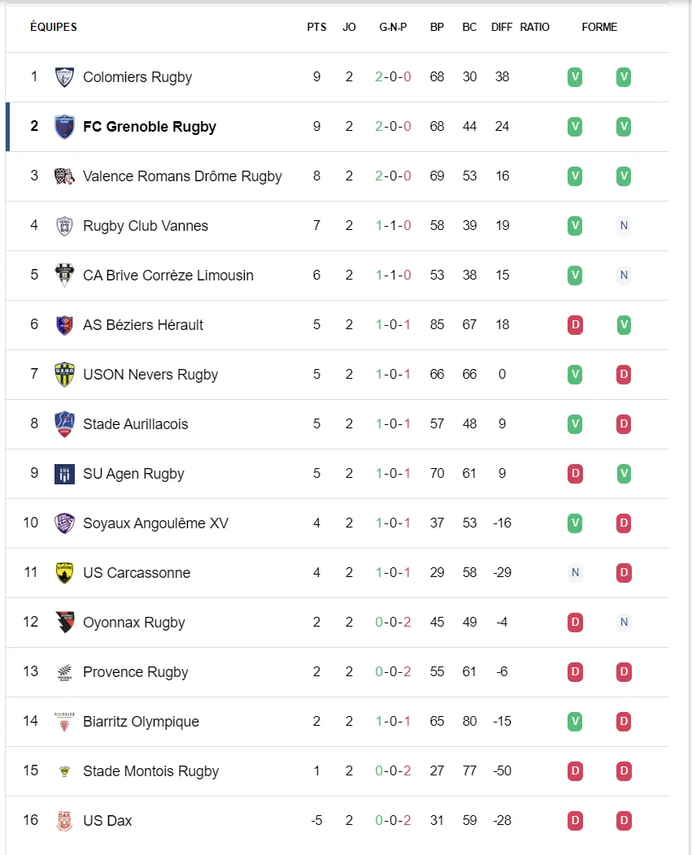Screen dimensions: 692x855
Task: Click the Colomiers Rugby club crest
Action: (x=64, y=77)
